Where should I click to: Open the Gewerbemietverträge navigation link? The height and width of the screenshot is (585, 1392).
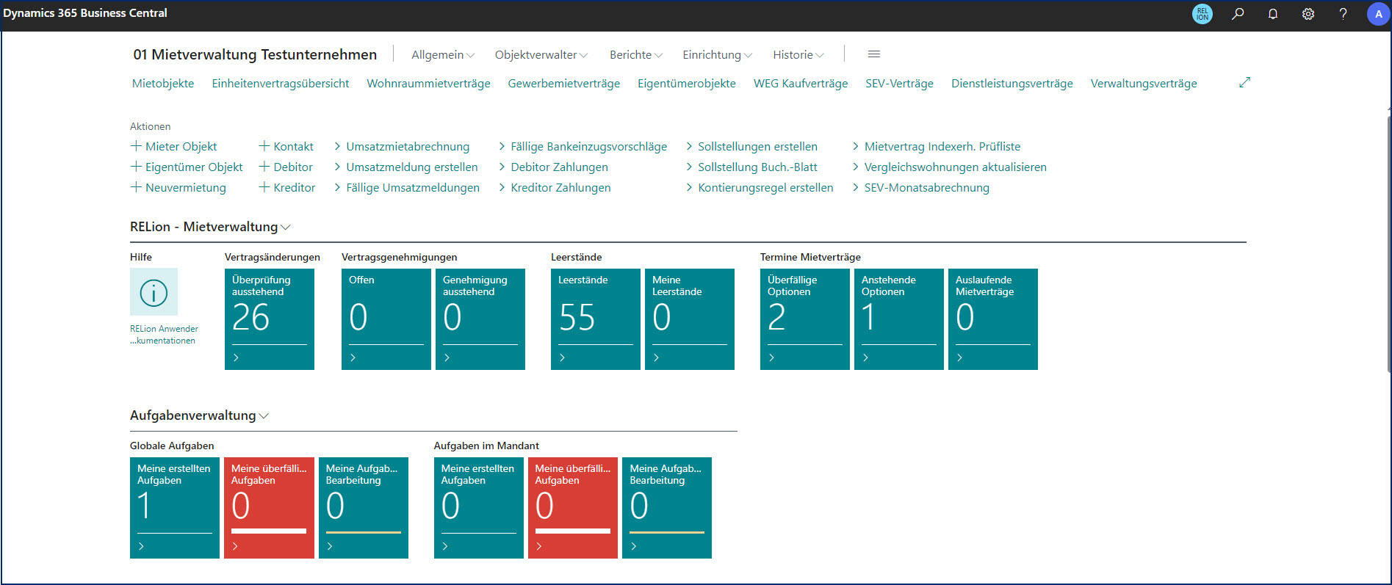[x=563, y=84]
